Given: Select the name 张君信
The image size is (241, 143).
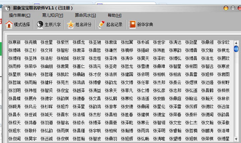Looking at the screenshot, I should coord(111,42).
